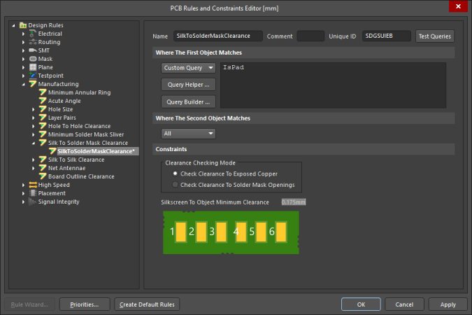Confirm the dialog with OK
This screenshot has width=472, height=315.
(361, 304)
